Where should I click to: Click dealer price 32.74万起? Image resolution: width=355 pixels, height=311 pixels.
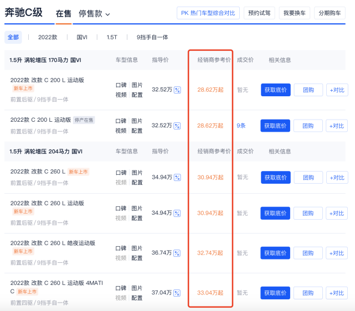tap(210, 253)
